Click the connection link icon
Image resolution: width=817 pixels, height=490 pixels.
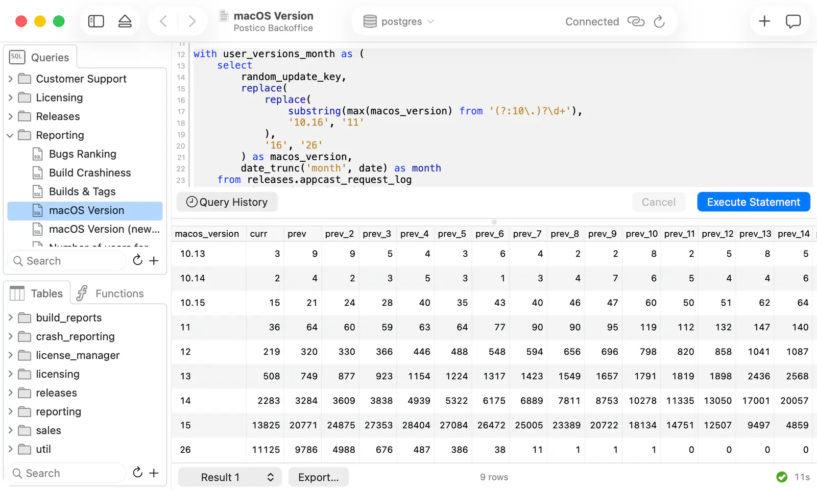[636, 21]
